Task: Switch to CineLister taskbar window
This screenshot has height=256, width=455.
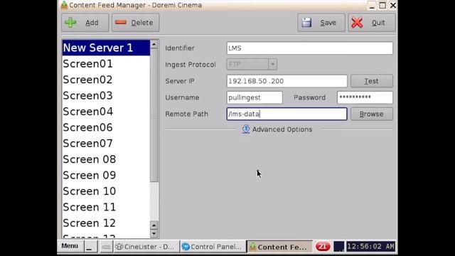Action: (x=146, y=247)
